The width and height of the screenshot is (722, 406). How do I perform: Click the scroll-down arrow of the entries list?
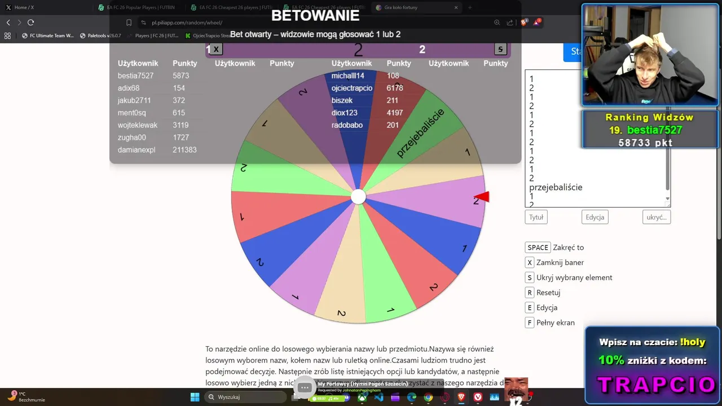click(668, 199)
